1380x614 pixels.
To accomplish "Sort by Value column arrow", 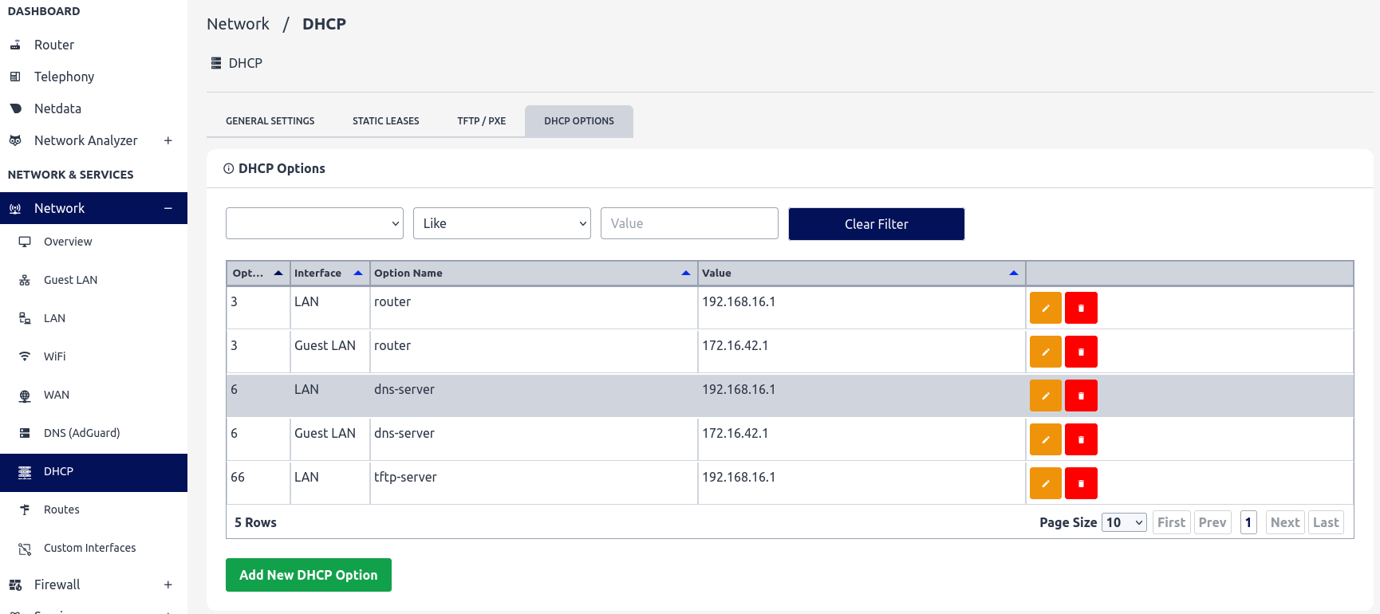I will (1014, 274).
